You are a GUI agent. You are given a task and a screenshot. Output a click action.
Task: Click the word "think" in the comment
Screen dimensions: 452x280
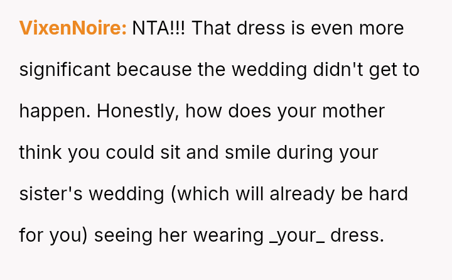tap(40, 153)
